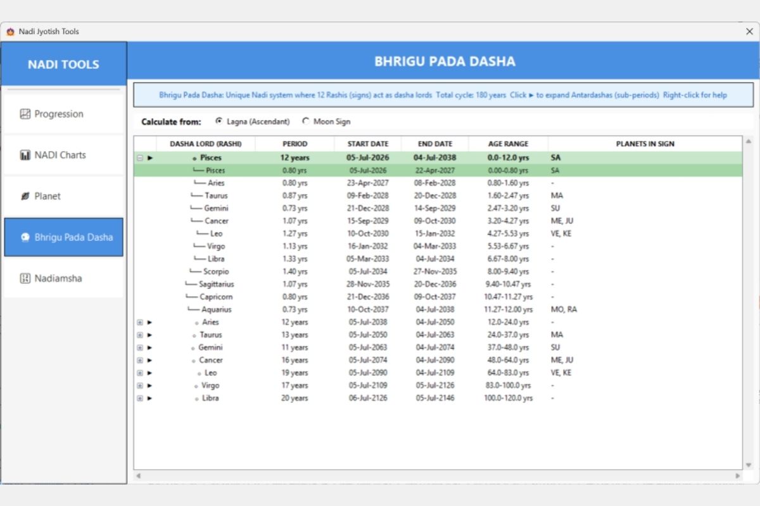
Task: Click the Nadi Jyotish Tools title bar icon
Action: pyautogui.click(x=10, y=32)
